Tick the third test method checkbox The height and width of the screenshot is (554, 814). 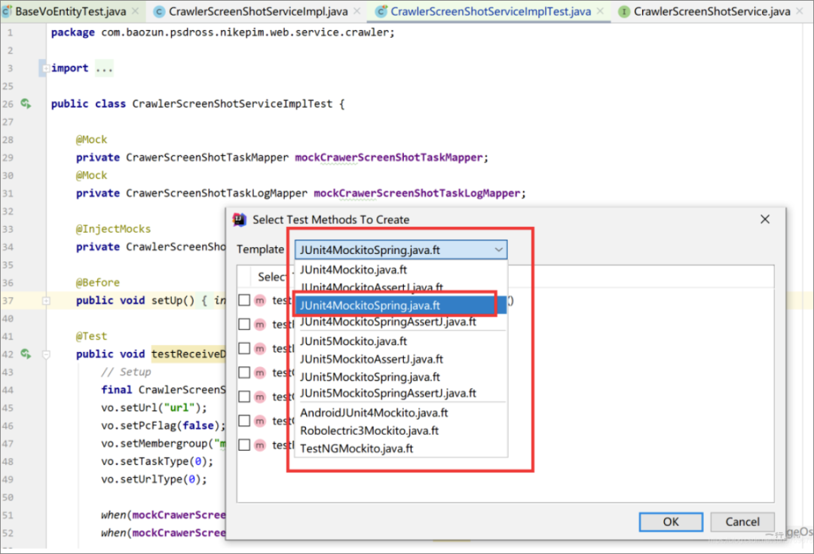coord(244,348)
